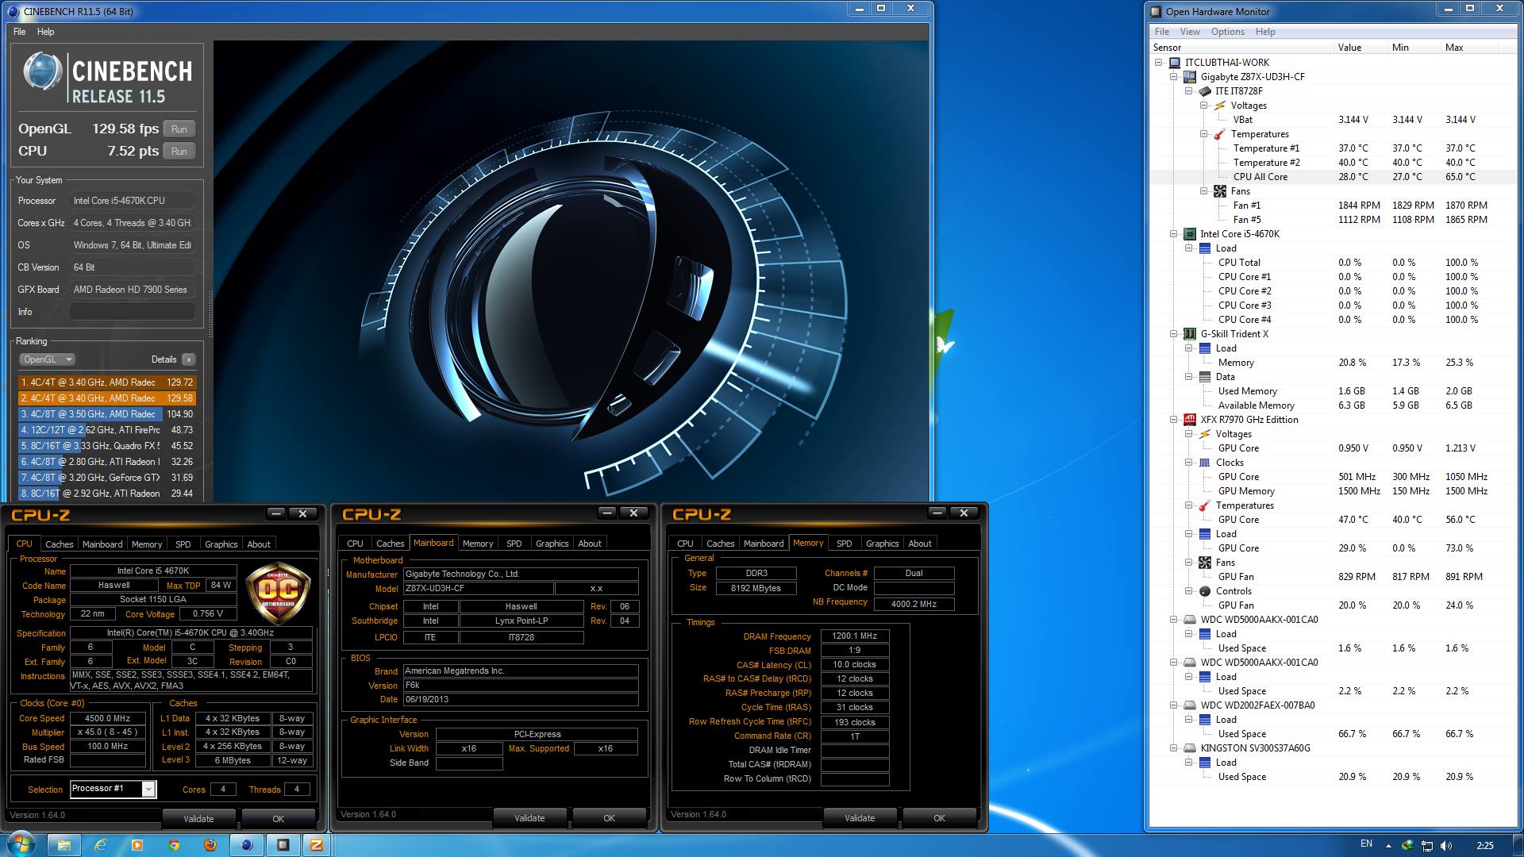Open the Processor #1 selection dropdown
This screenshot has height=857, width=1524.
click(x=148, y=789)
